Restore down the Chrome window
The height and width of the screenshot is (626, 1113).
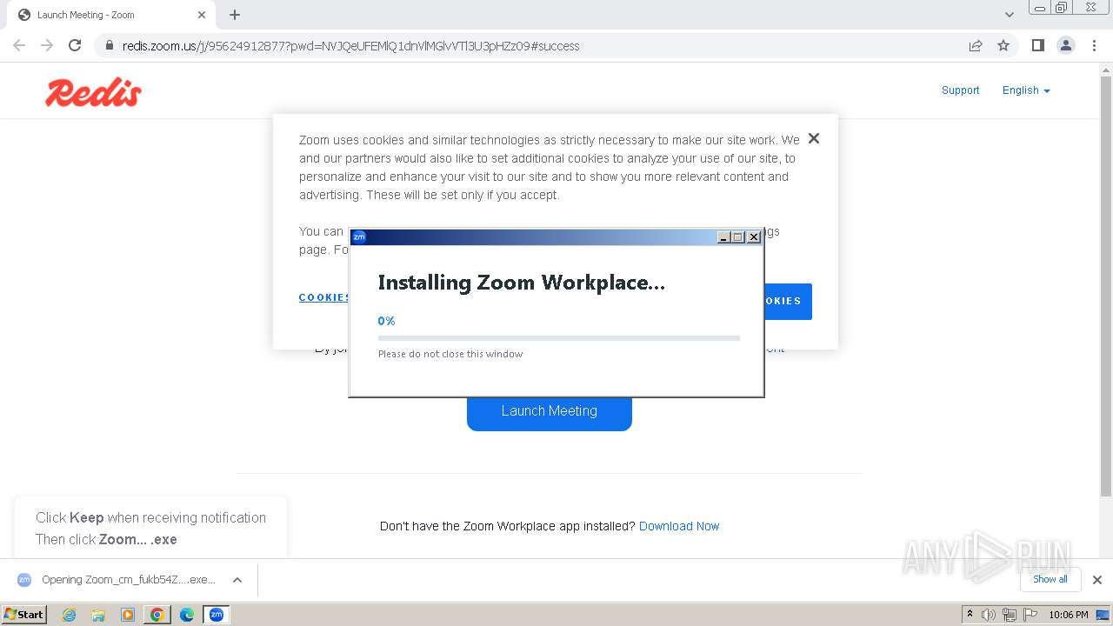[x=1062, y=8]
